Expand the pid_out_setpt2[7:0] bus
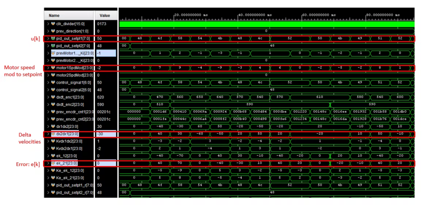Screen dimensions: 431x205 point(48,46)
